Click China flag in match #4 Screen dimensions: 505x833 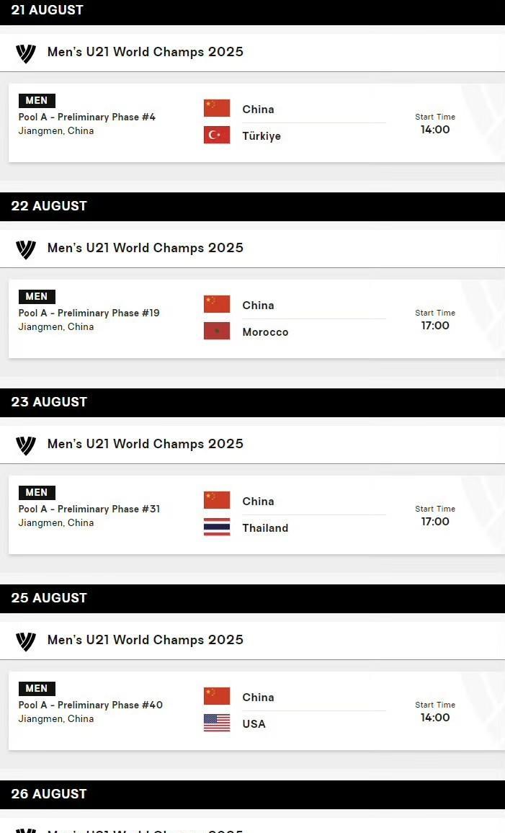point(217,108)
